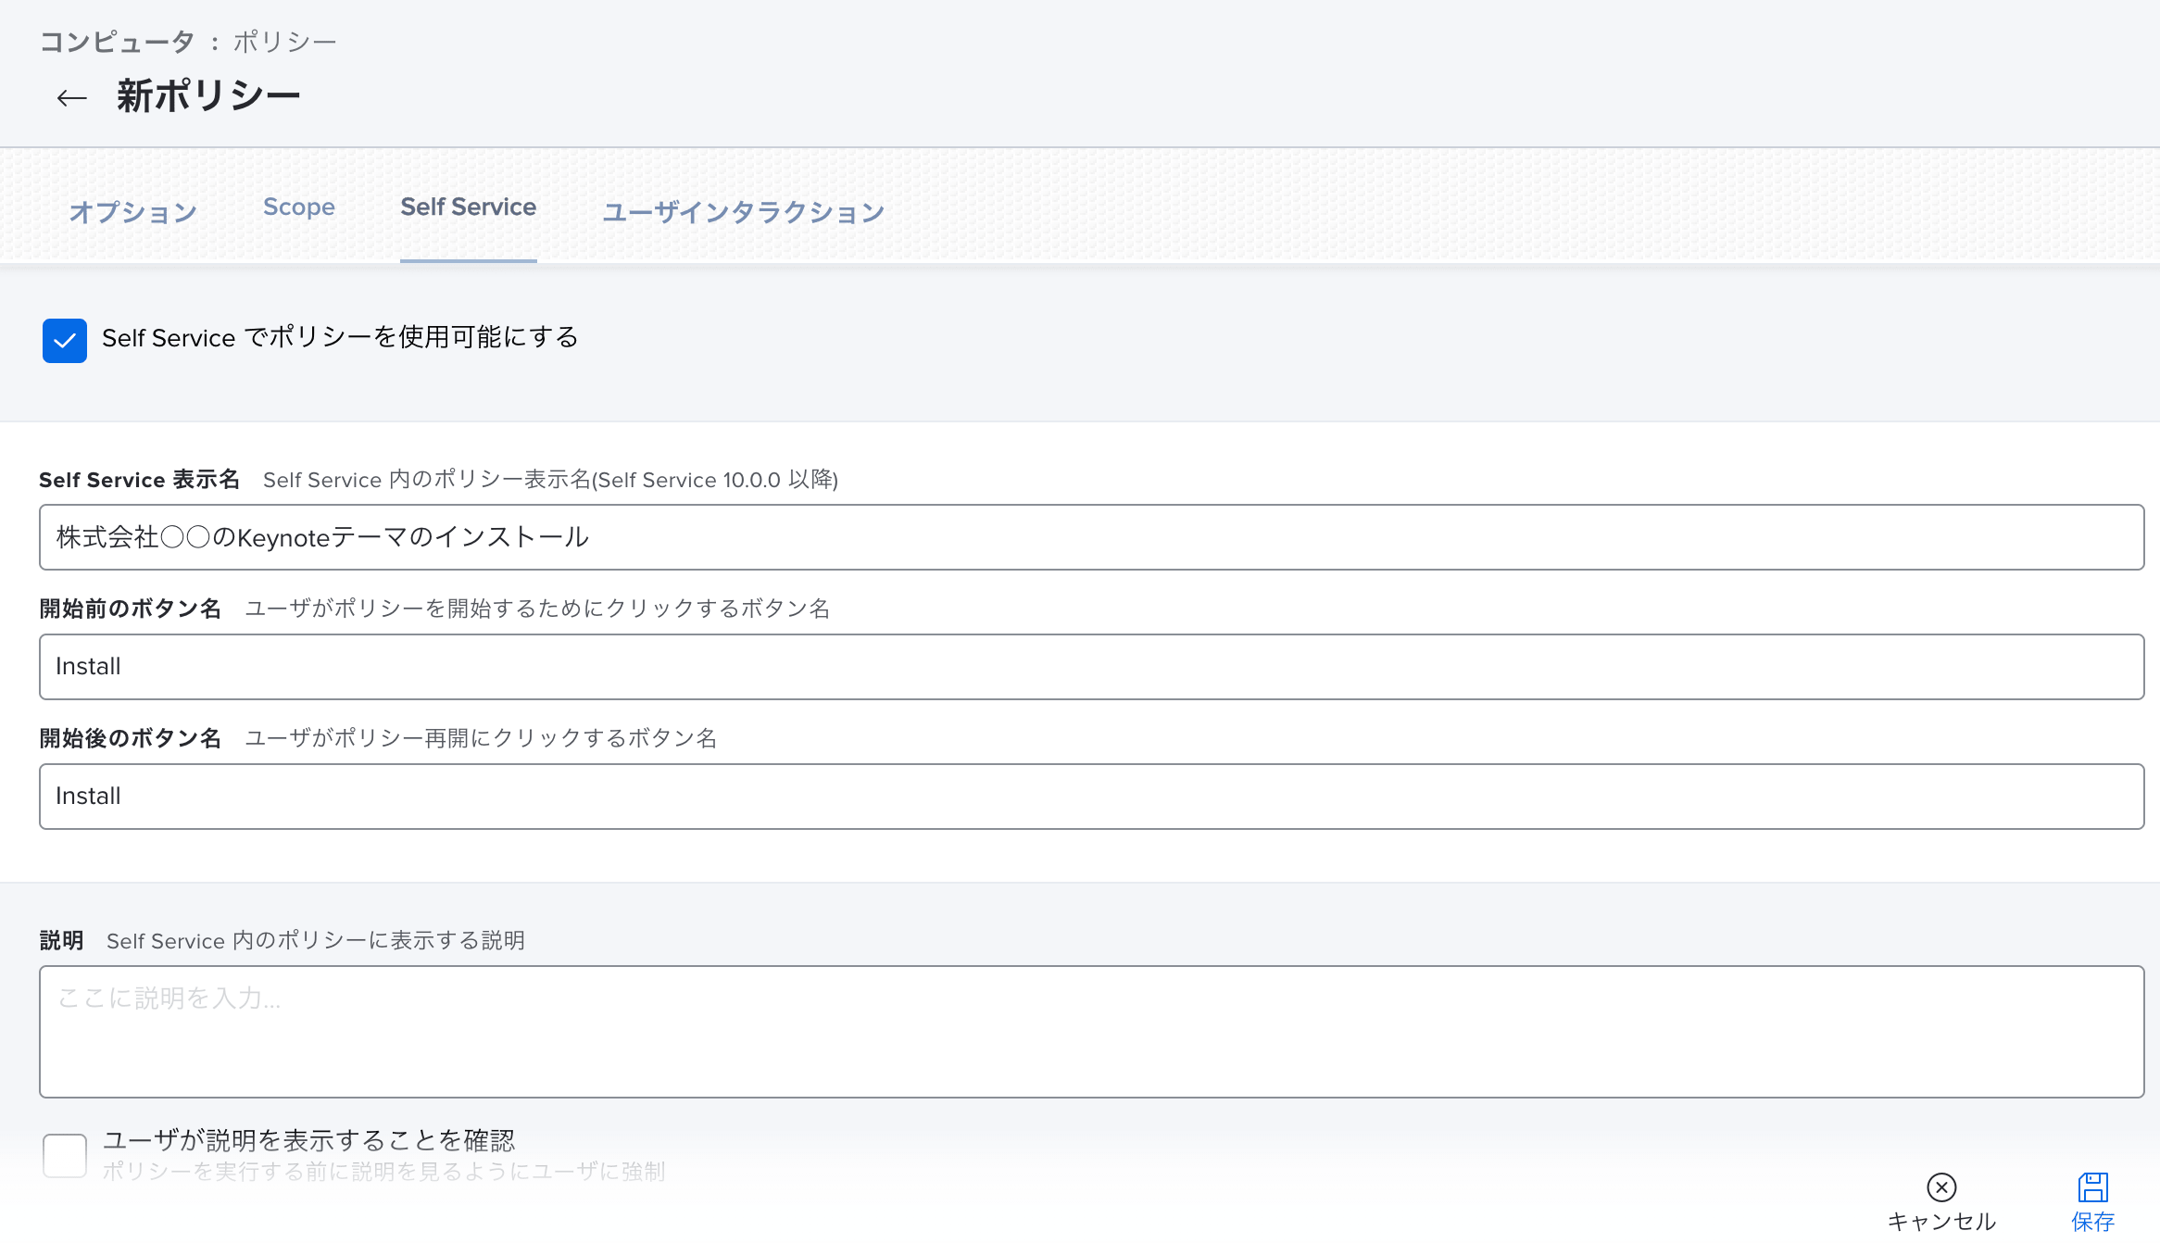Screen dimensions: 2160x1243
Task: Click the 開始後のボタン名 input field
Action: tap(1091, 797)
